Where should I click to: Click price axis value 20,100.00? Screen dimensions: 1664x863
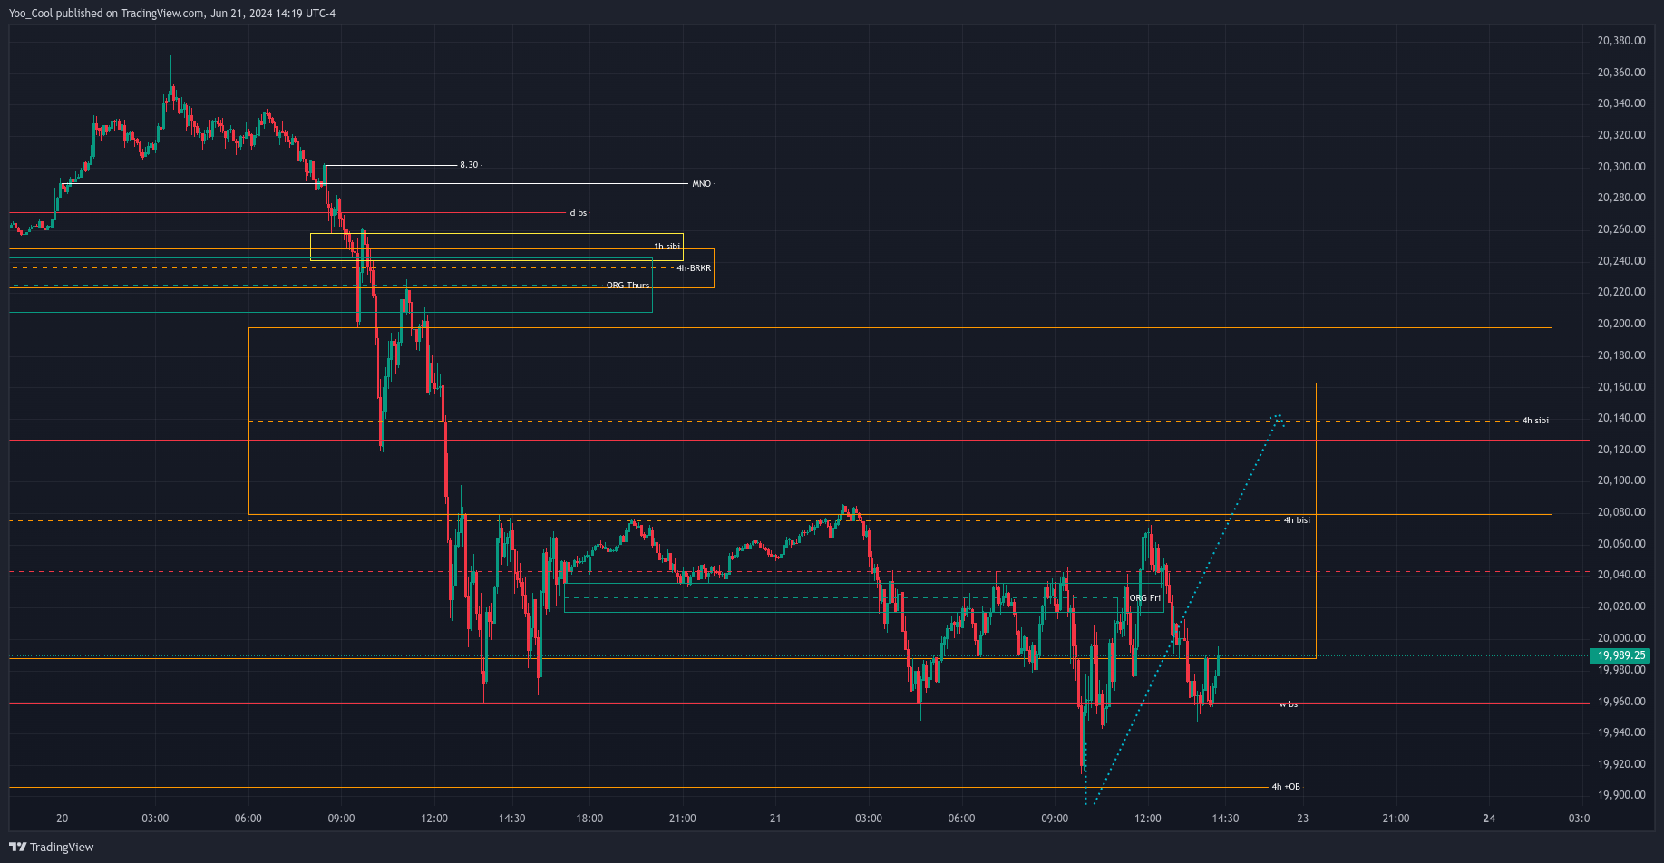(1621, 480)
